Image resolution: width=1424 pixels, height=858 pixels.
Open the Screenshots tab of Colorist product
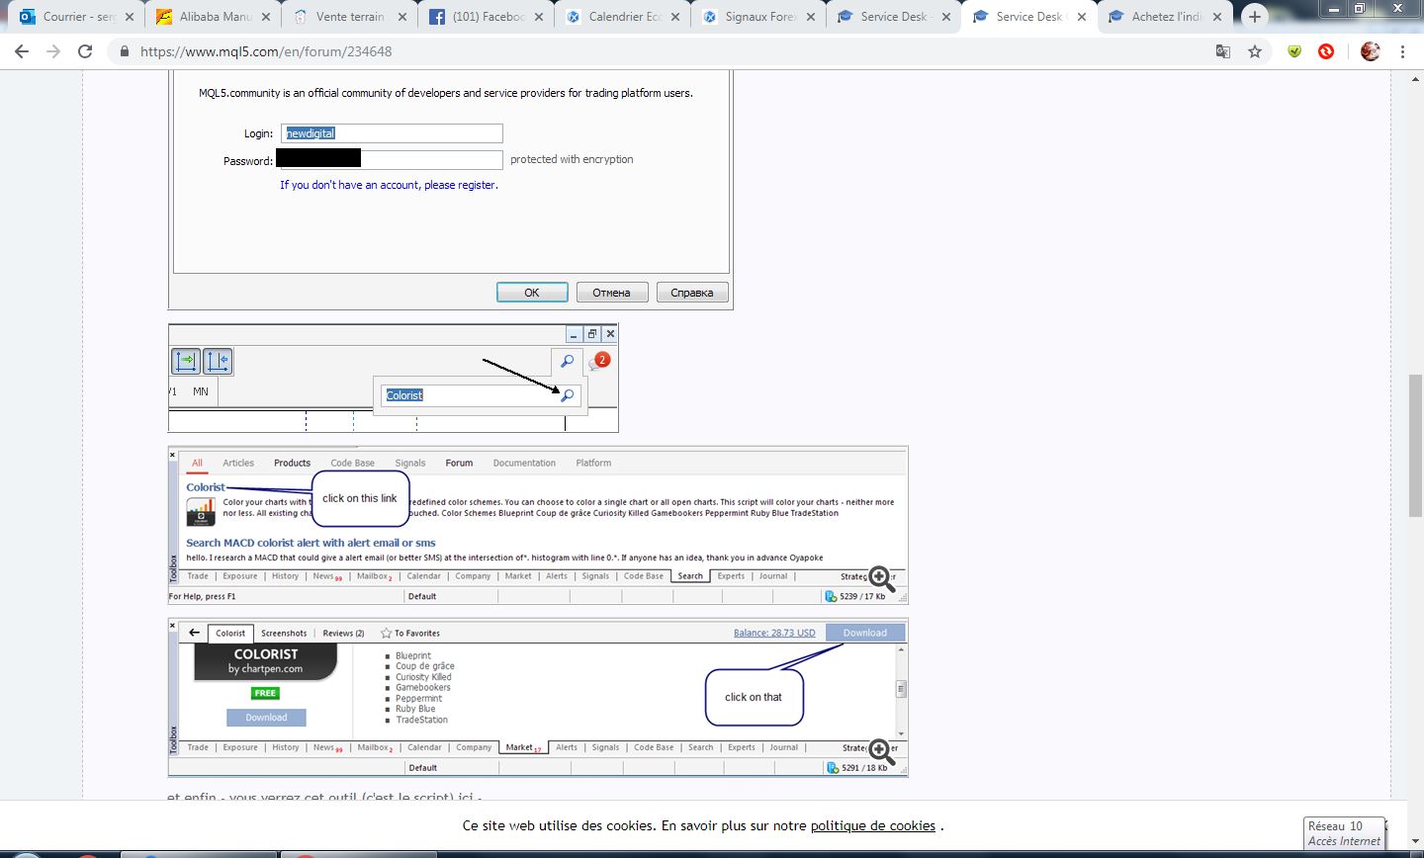pos(284,633)
